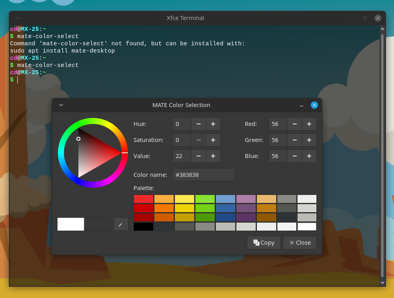Select the light blue palette swatch
This screenshot has height=298, width=394.
click(226, 199)
